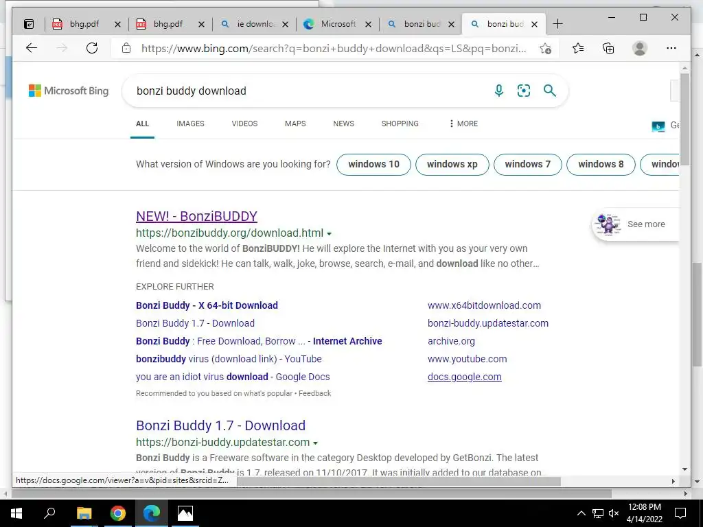The width and height of the screenshot is (703, 527).
Task: Open www.x64bitdownload.com link
Action: (484, 305)
